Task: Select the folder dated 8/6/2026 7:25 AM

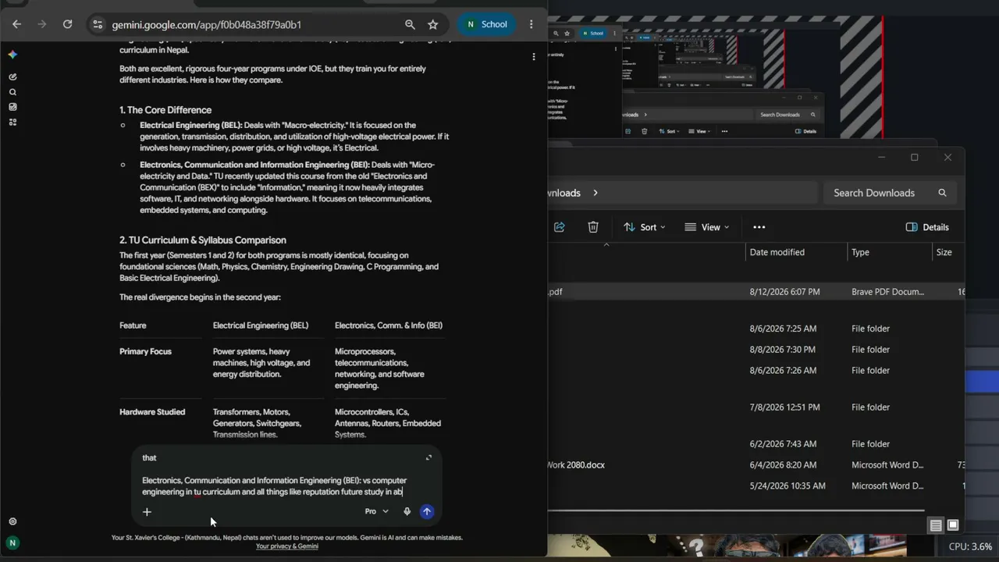Action: pyautogui.click(x=755, y=329)
